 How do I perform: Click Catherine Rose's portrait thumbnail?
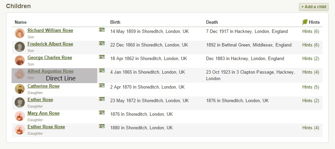pos(20,89)
